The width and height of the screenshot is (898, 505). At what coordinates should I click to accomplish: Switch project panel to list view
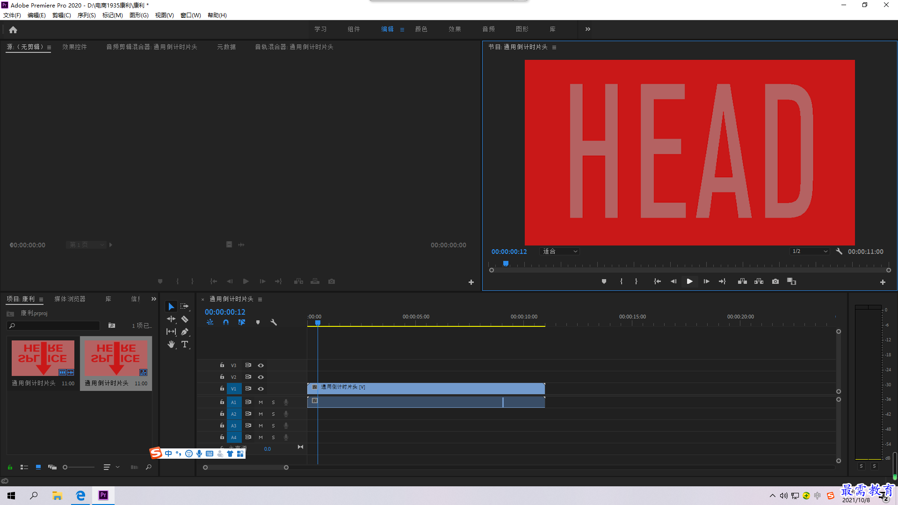coord(24,467)
